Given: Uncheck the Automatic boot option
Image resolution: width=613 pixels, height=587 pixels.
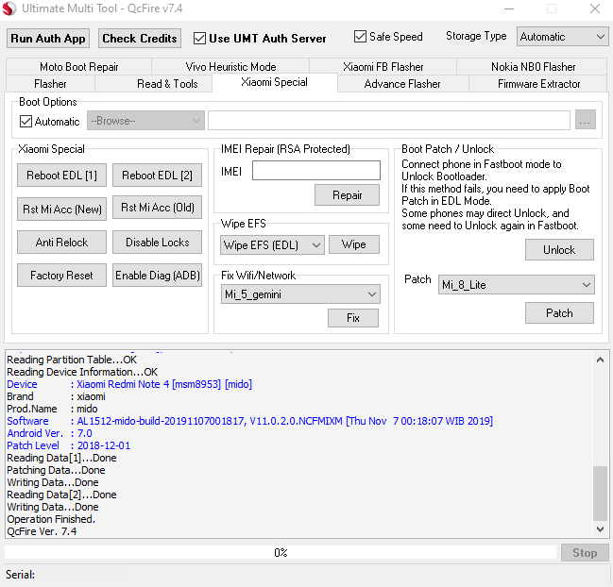Looking at the screenshot, I should [x=26, y=122].
